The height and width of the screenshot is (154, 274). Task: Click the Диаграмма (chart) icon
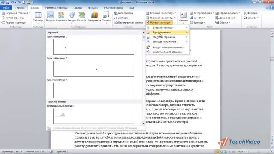[94, 17]
